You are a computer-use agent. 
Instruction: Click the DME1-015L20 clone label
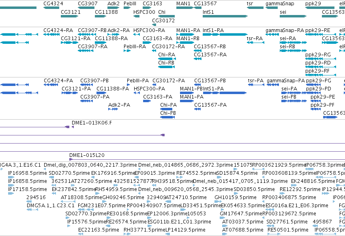(87, 155)
